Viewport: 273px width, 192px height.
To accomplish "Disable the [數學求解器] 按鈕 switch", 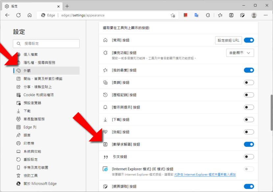I will point(249,144).
